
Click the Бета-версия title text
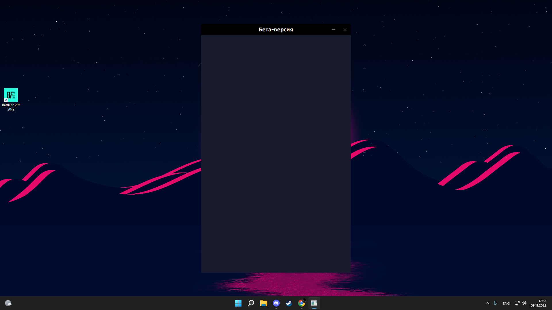point(275,30)
